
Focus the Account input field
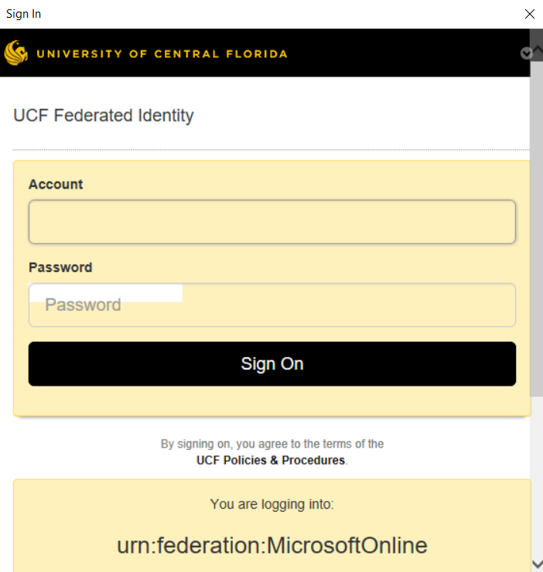(272, 222)
